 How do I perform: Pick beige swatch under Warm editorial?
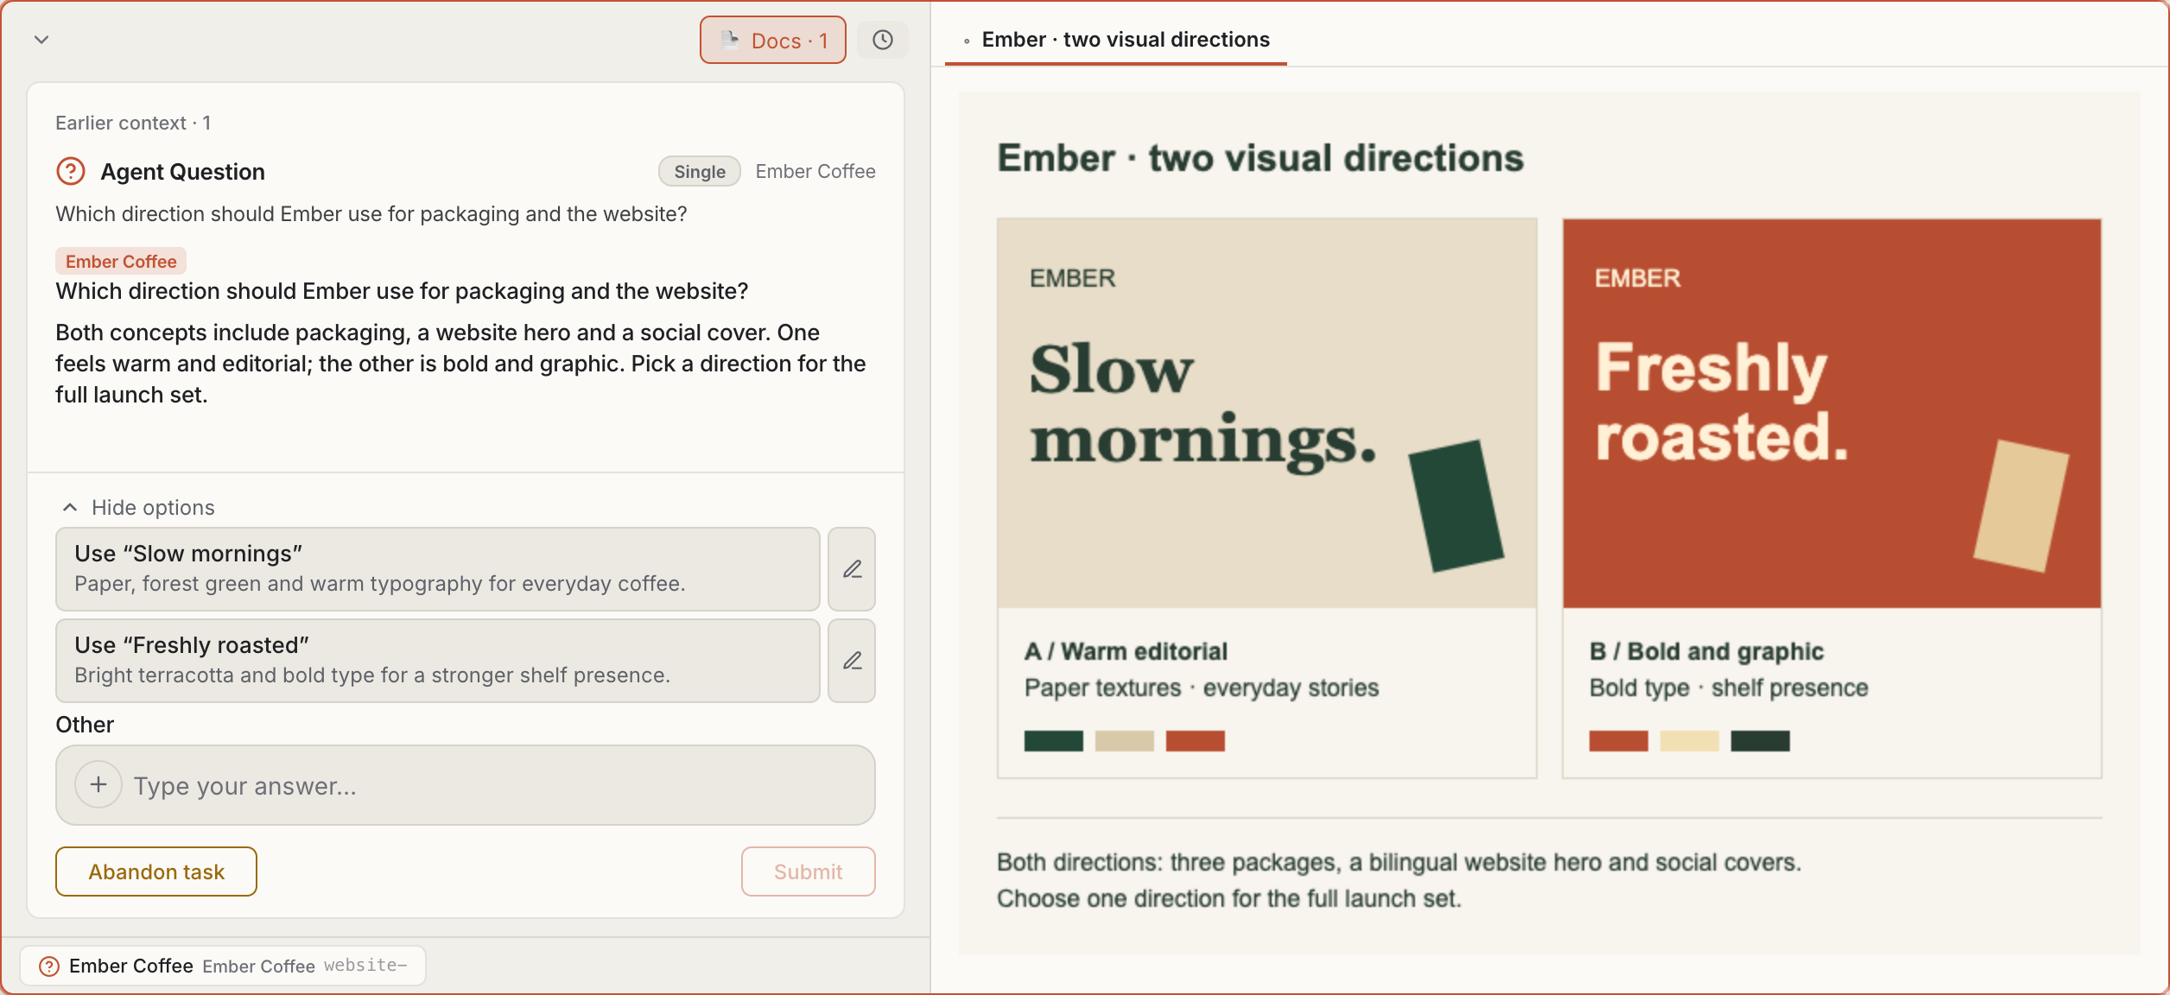(1124, 740)
